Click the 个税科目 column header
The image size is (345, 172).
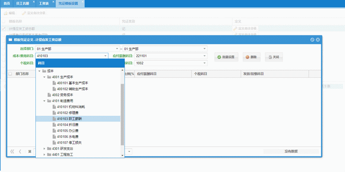[x=216, y=74]
